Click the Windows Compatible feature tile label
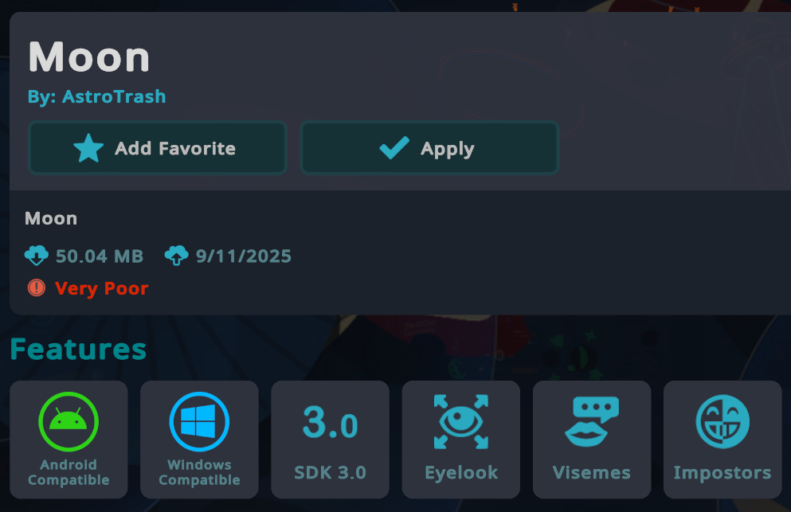Screen dimensions: 791x512 [199, 472]
